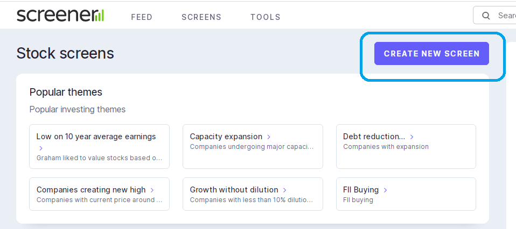Image resolution: width=516 pixels, height=229 pixels.
Task: Click the chevron beside Debt reduction
Action: [x=412, y=137]
